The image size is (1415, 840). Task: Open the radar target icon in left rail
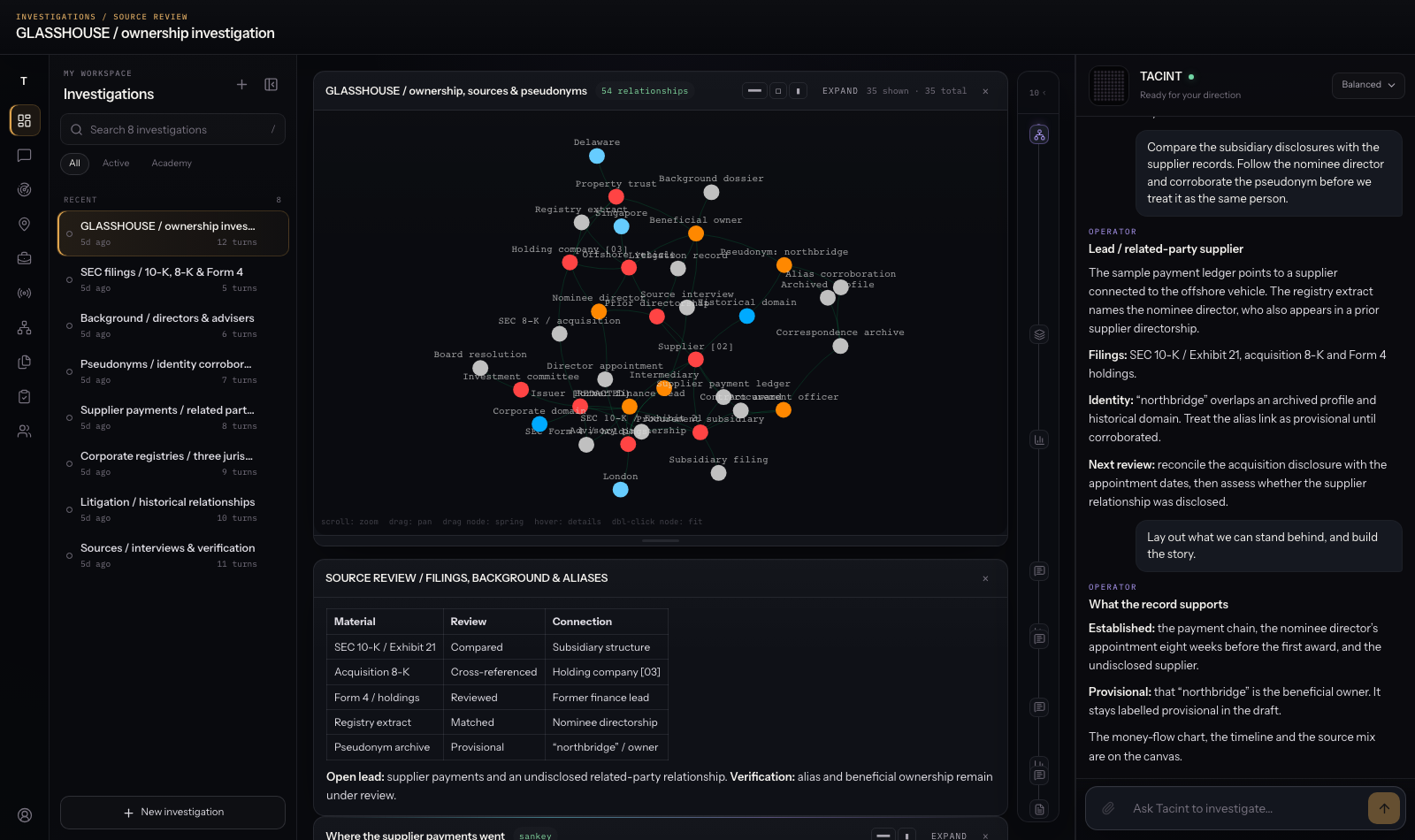pos(25,190)
